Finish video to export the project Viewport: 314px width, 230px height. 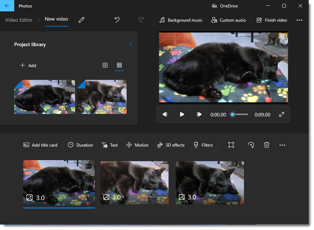(272, 20)
